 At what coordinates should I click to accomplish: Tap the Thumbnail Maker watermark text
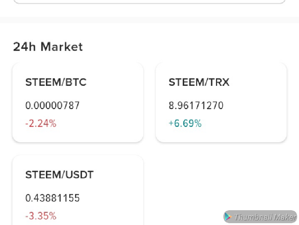click(265, 217)
